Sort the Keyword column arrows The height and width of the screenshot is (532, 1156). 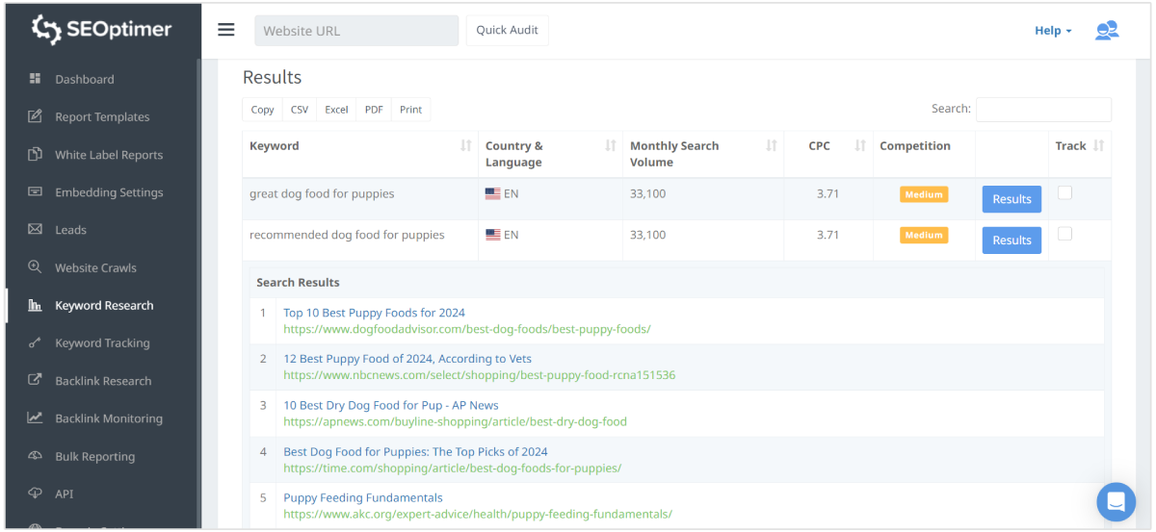pyautogui.click(x=465, y=146)
